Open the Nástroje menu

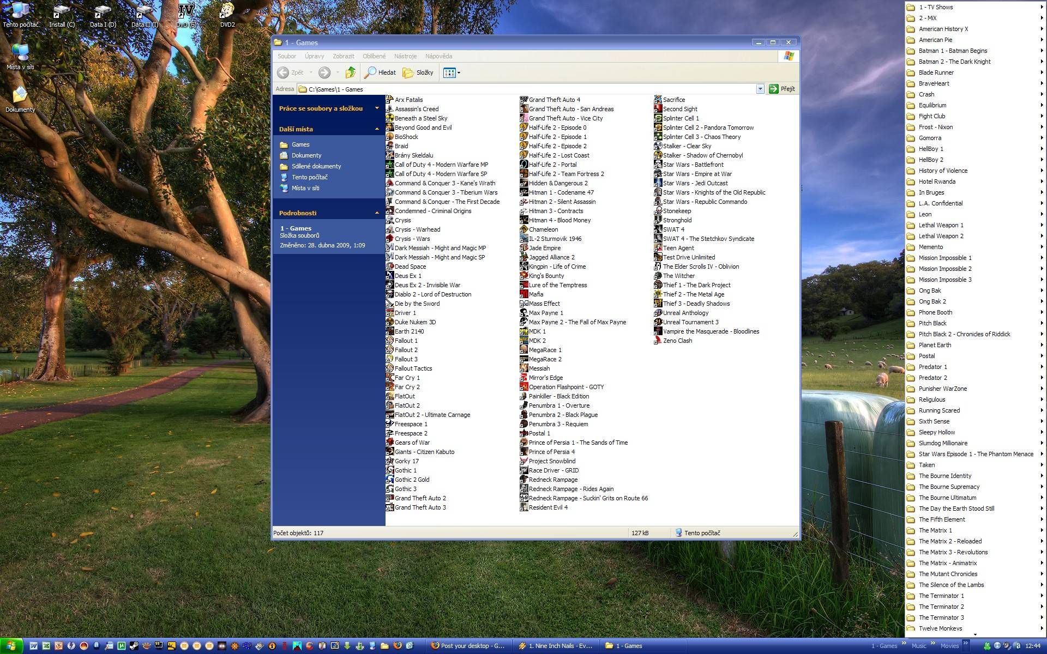click(405, 56)
